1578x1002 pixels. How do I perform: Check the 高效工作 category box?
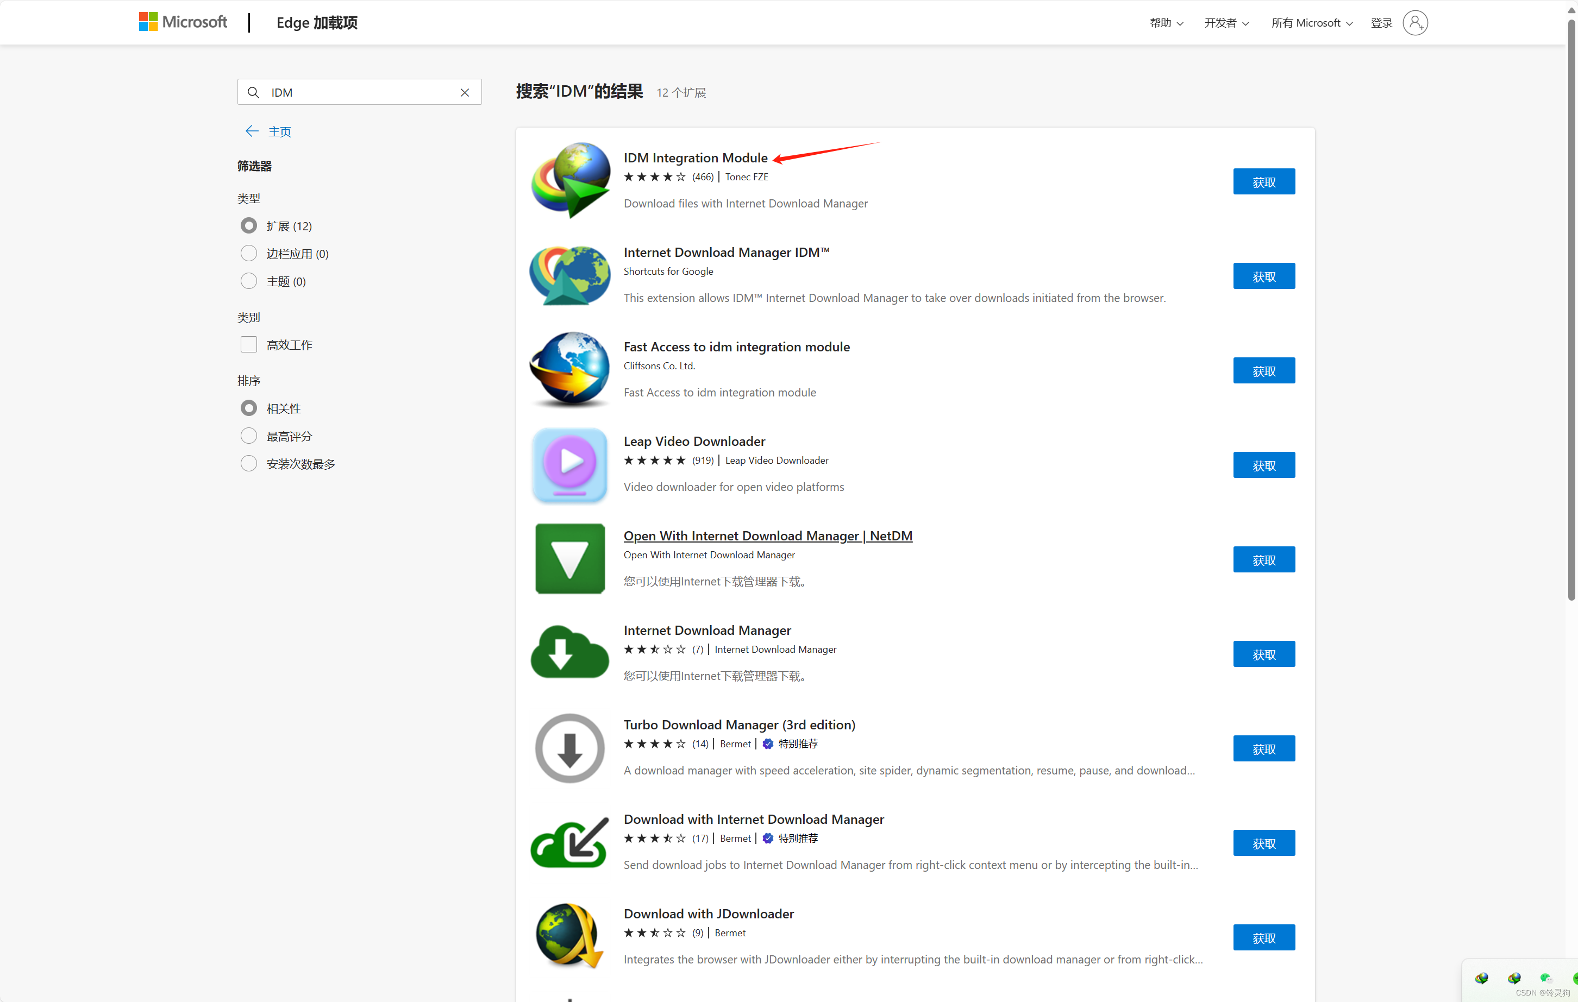(x=249, y=344)
